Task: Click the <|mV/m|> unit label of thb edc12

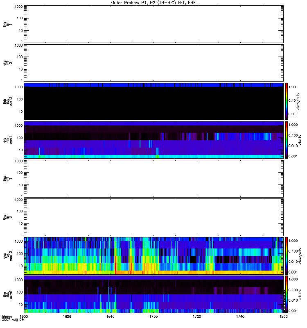Action: (x=298, y=101)
